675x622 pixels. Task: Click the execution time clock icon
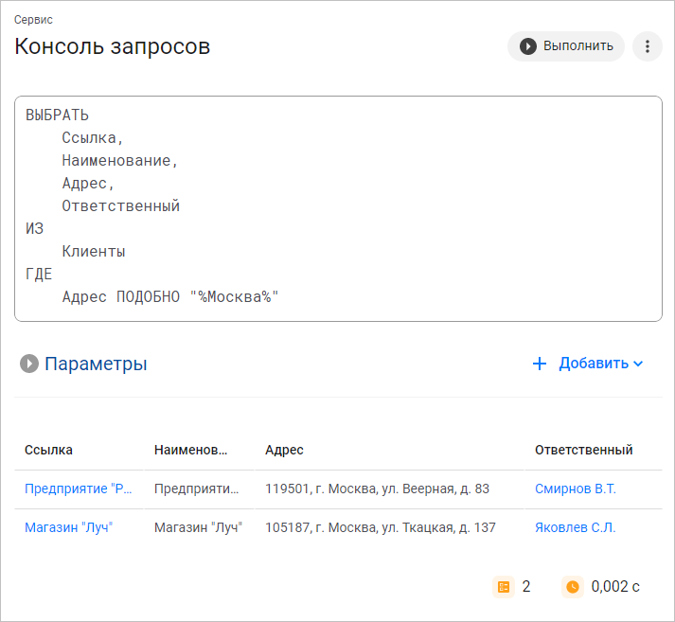(573, 587)
